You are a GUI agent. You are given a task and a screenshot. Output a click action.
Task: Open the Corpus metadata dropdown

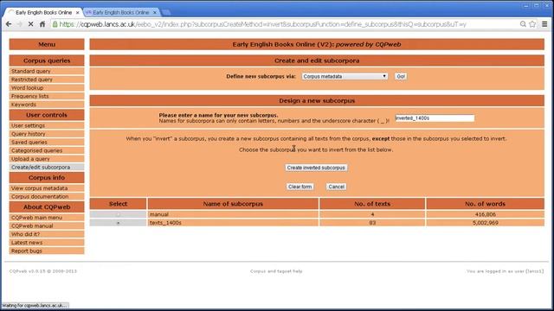pos(345,76)
